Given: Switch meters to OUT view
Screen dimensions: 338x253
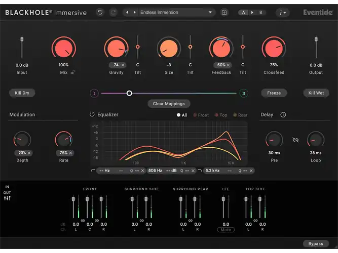Looking at the screenshot, I should [7, 193].
